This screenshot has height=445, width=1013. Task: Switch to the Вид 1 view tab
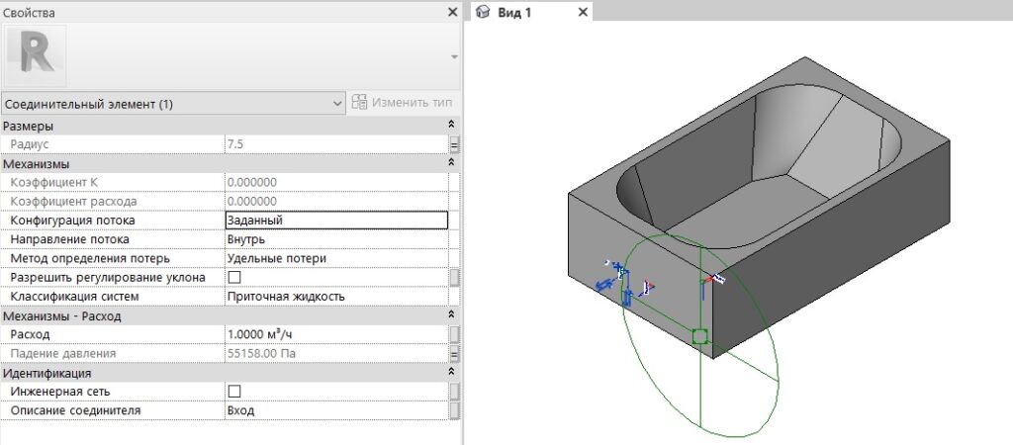point(531,12)
